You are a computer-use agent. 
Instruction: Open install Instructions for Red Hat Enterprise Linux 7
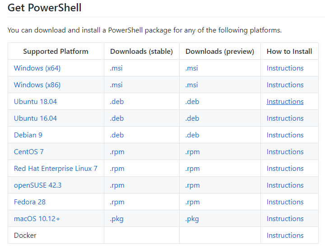[x=285, y=168]
